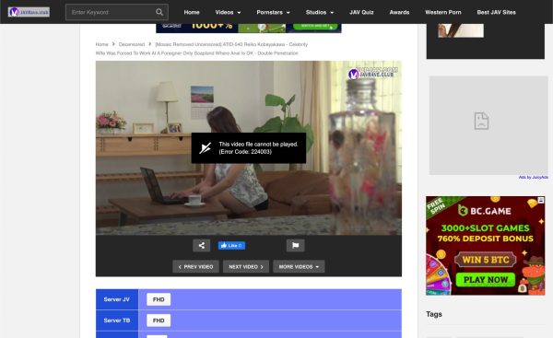Viewport: 553px width, 338px height.
Task: Click the search magnifier icon
Action: [159, 12]
